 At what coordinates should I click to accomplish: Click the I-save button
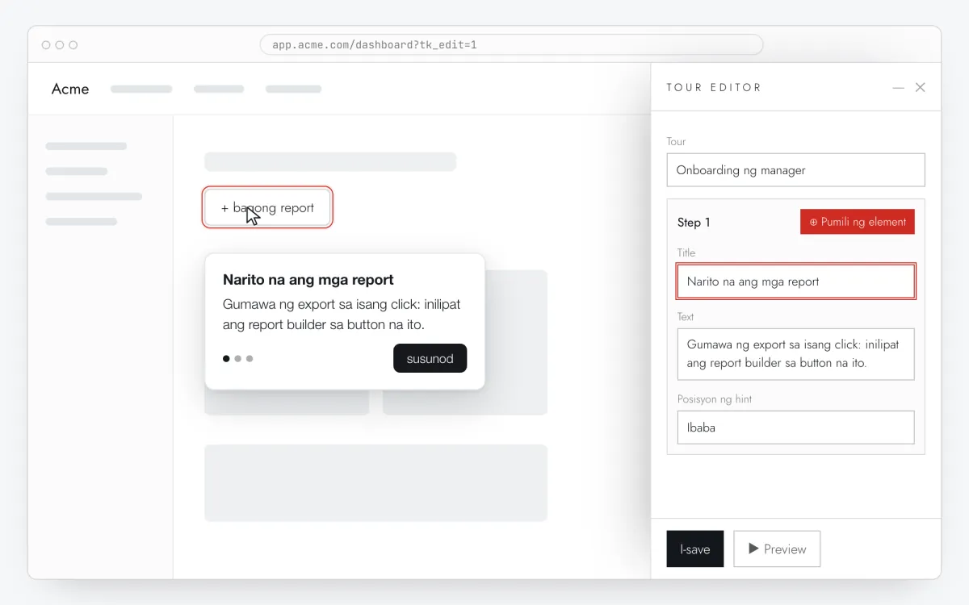pos(694,549)
